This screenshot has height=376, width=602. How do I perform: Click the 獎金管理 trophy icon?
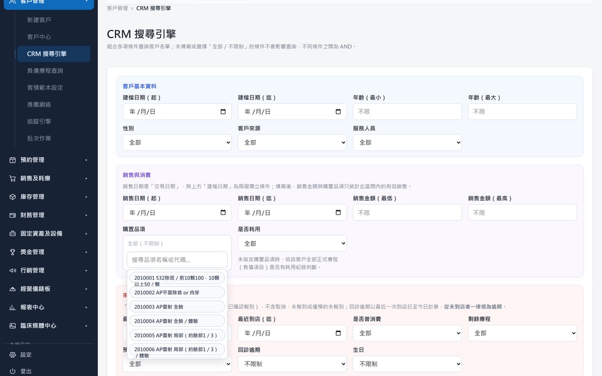(13, 252)
